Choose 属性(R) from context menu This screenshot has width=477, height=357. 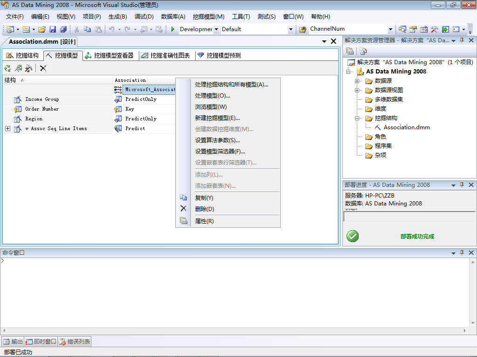[228, 221]
